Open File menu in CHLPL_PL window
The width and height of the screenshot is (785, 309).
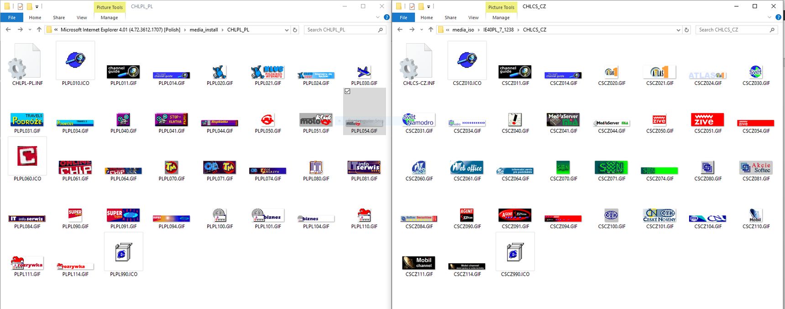(12, 17)
